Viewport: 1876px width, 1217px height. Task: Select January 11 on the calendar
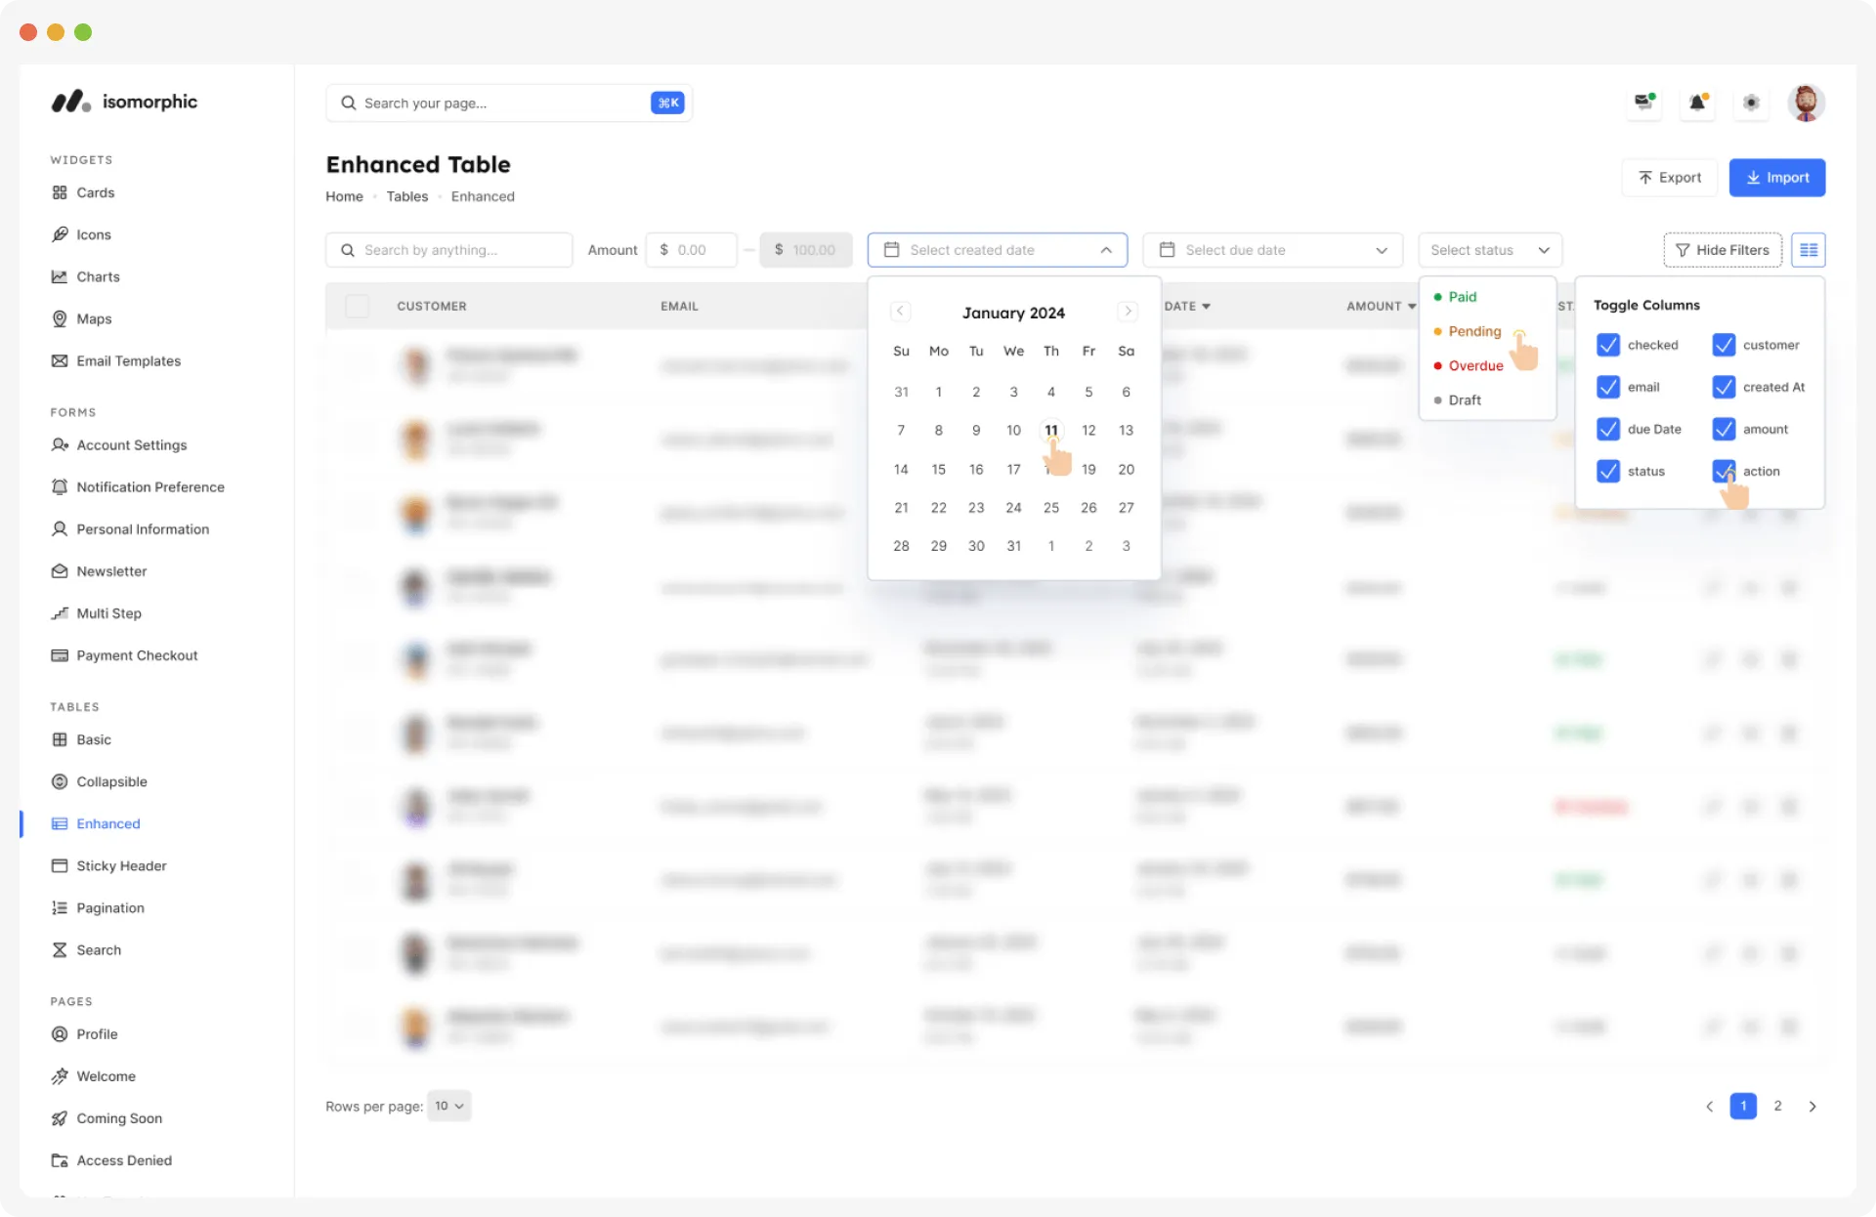pyautogui.click(x=1050, y=430)
